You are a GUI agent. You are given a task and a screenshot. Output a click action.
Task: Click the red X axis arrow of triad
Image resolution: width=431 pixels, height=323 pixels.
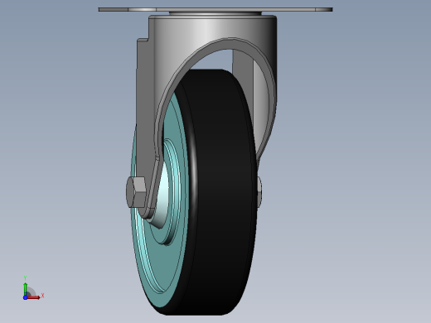pyautogui.click(x=34, y=297)
